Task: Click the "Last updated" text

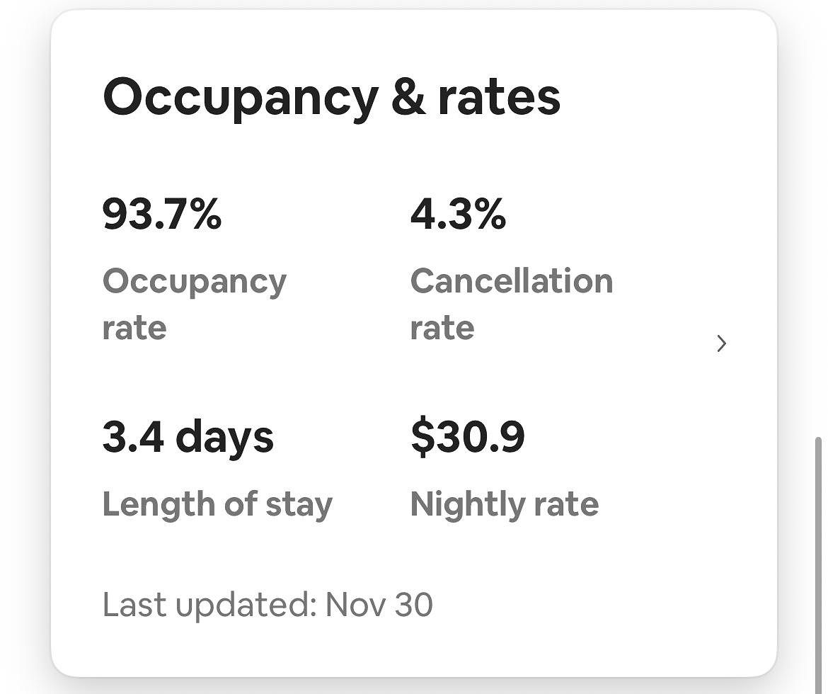Action: [x=209, y=605]
